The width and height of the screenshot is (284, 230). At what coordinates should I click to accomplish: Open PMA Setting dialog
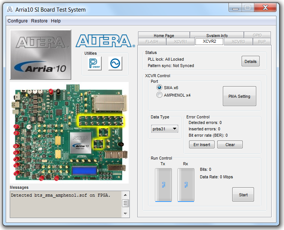click(239, 96)
